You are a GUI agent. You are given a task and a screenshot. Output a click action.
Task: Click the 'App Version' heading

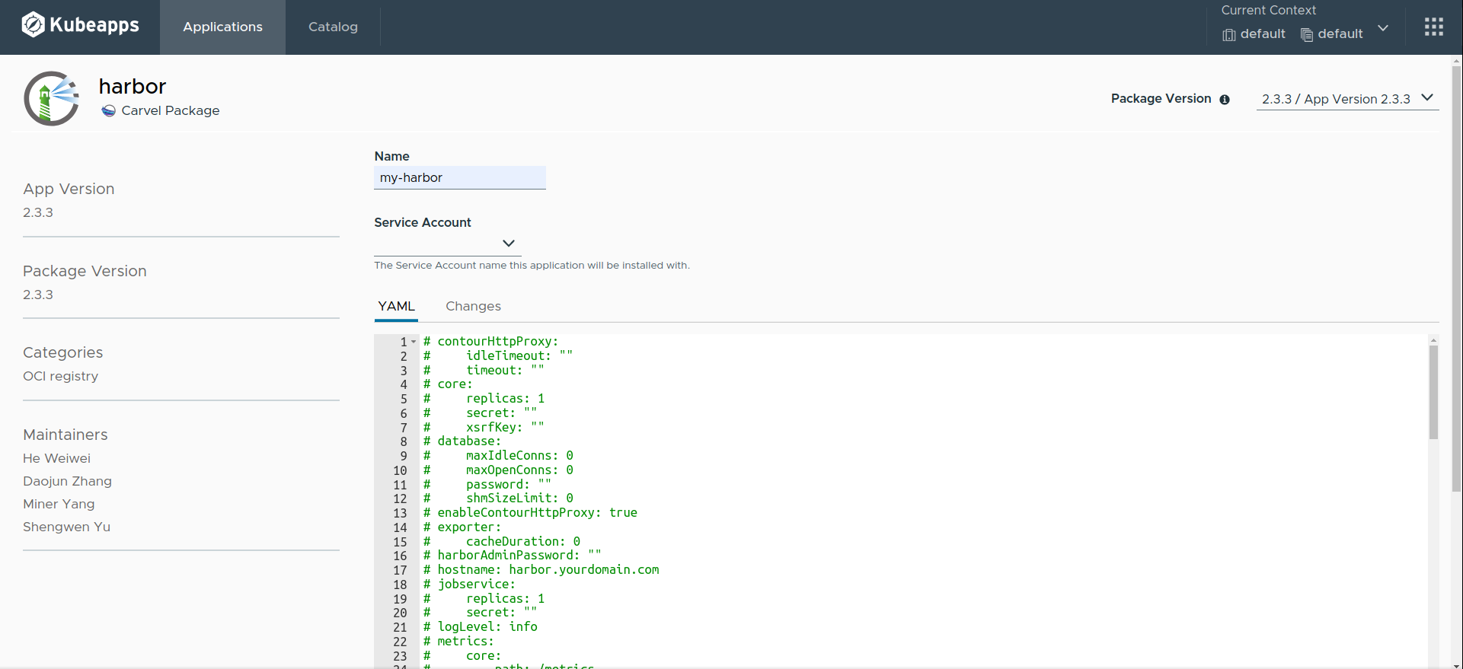69,189
